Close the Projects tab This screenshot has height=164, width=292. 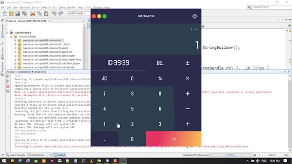[x=49, y=21]
